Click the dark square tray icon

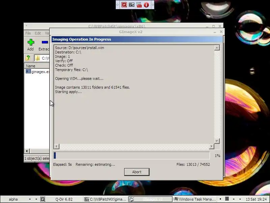pyautogui.click(x=227, y=199)
